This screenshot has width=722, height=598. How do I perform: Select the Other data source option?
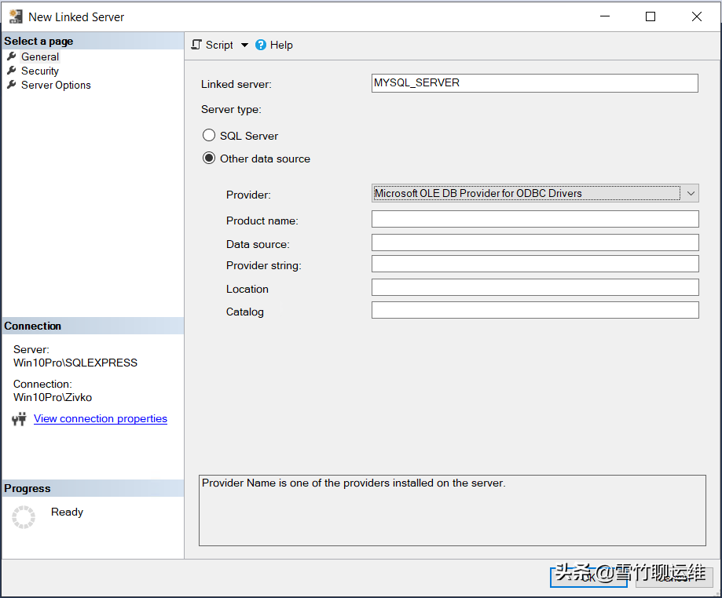pyautogui.click(x=209, y=158)
